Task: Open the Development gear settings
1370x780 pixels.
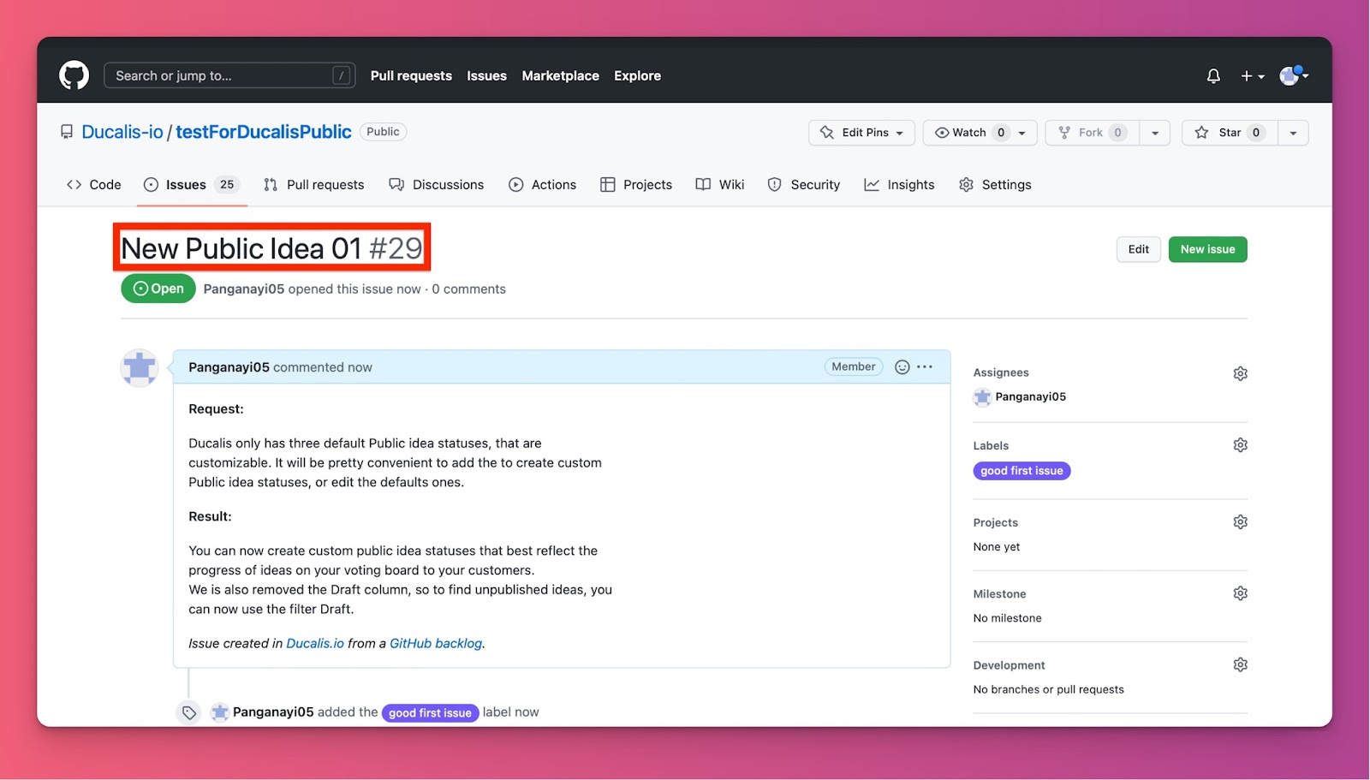Action: click(x=1240, y=664)
